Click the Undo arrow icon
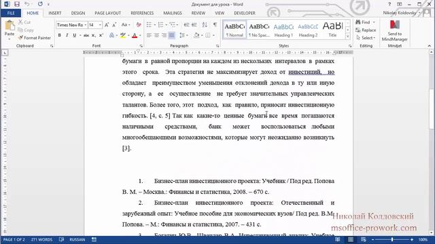Image resolution: width=435 pixels, height=244 pixels. click(27, 4)
